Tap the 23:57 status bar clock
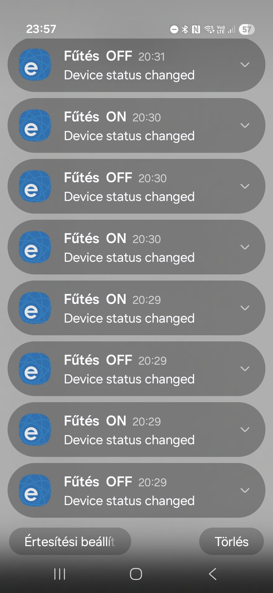 coord(41,29)
